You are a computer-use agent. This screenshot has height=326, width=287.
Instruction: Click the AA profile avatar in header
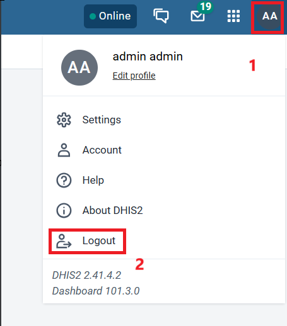tap(269, 16)
